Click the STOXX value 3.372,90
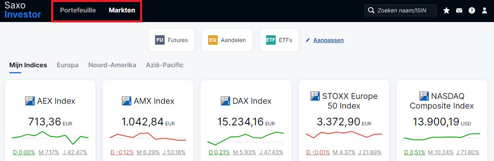Screen dimensions: 494x161 click(339, 122)
